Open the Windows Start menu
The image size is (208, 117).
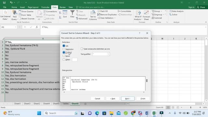[x=39, y=113]
